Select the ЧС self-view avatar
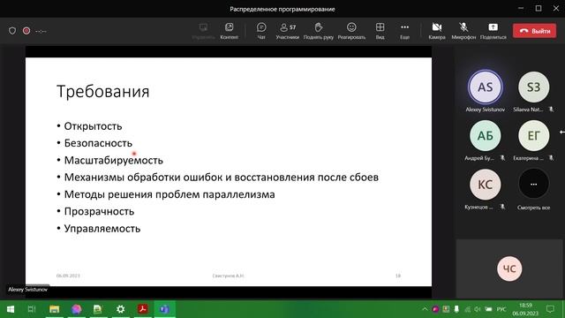This screenshot has width=565, height=318. tap(509, 269)
